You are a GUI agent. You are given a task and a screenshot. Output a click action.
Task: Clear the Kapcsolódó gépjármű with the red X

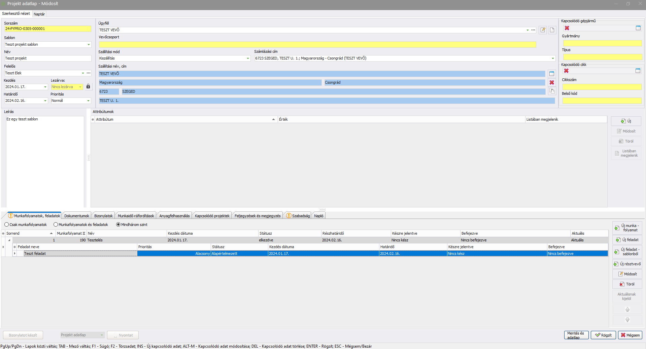(x=567, y=28)
